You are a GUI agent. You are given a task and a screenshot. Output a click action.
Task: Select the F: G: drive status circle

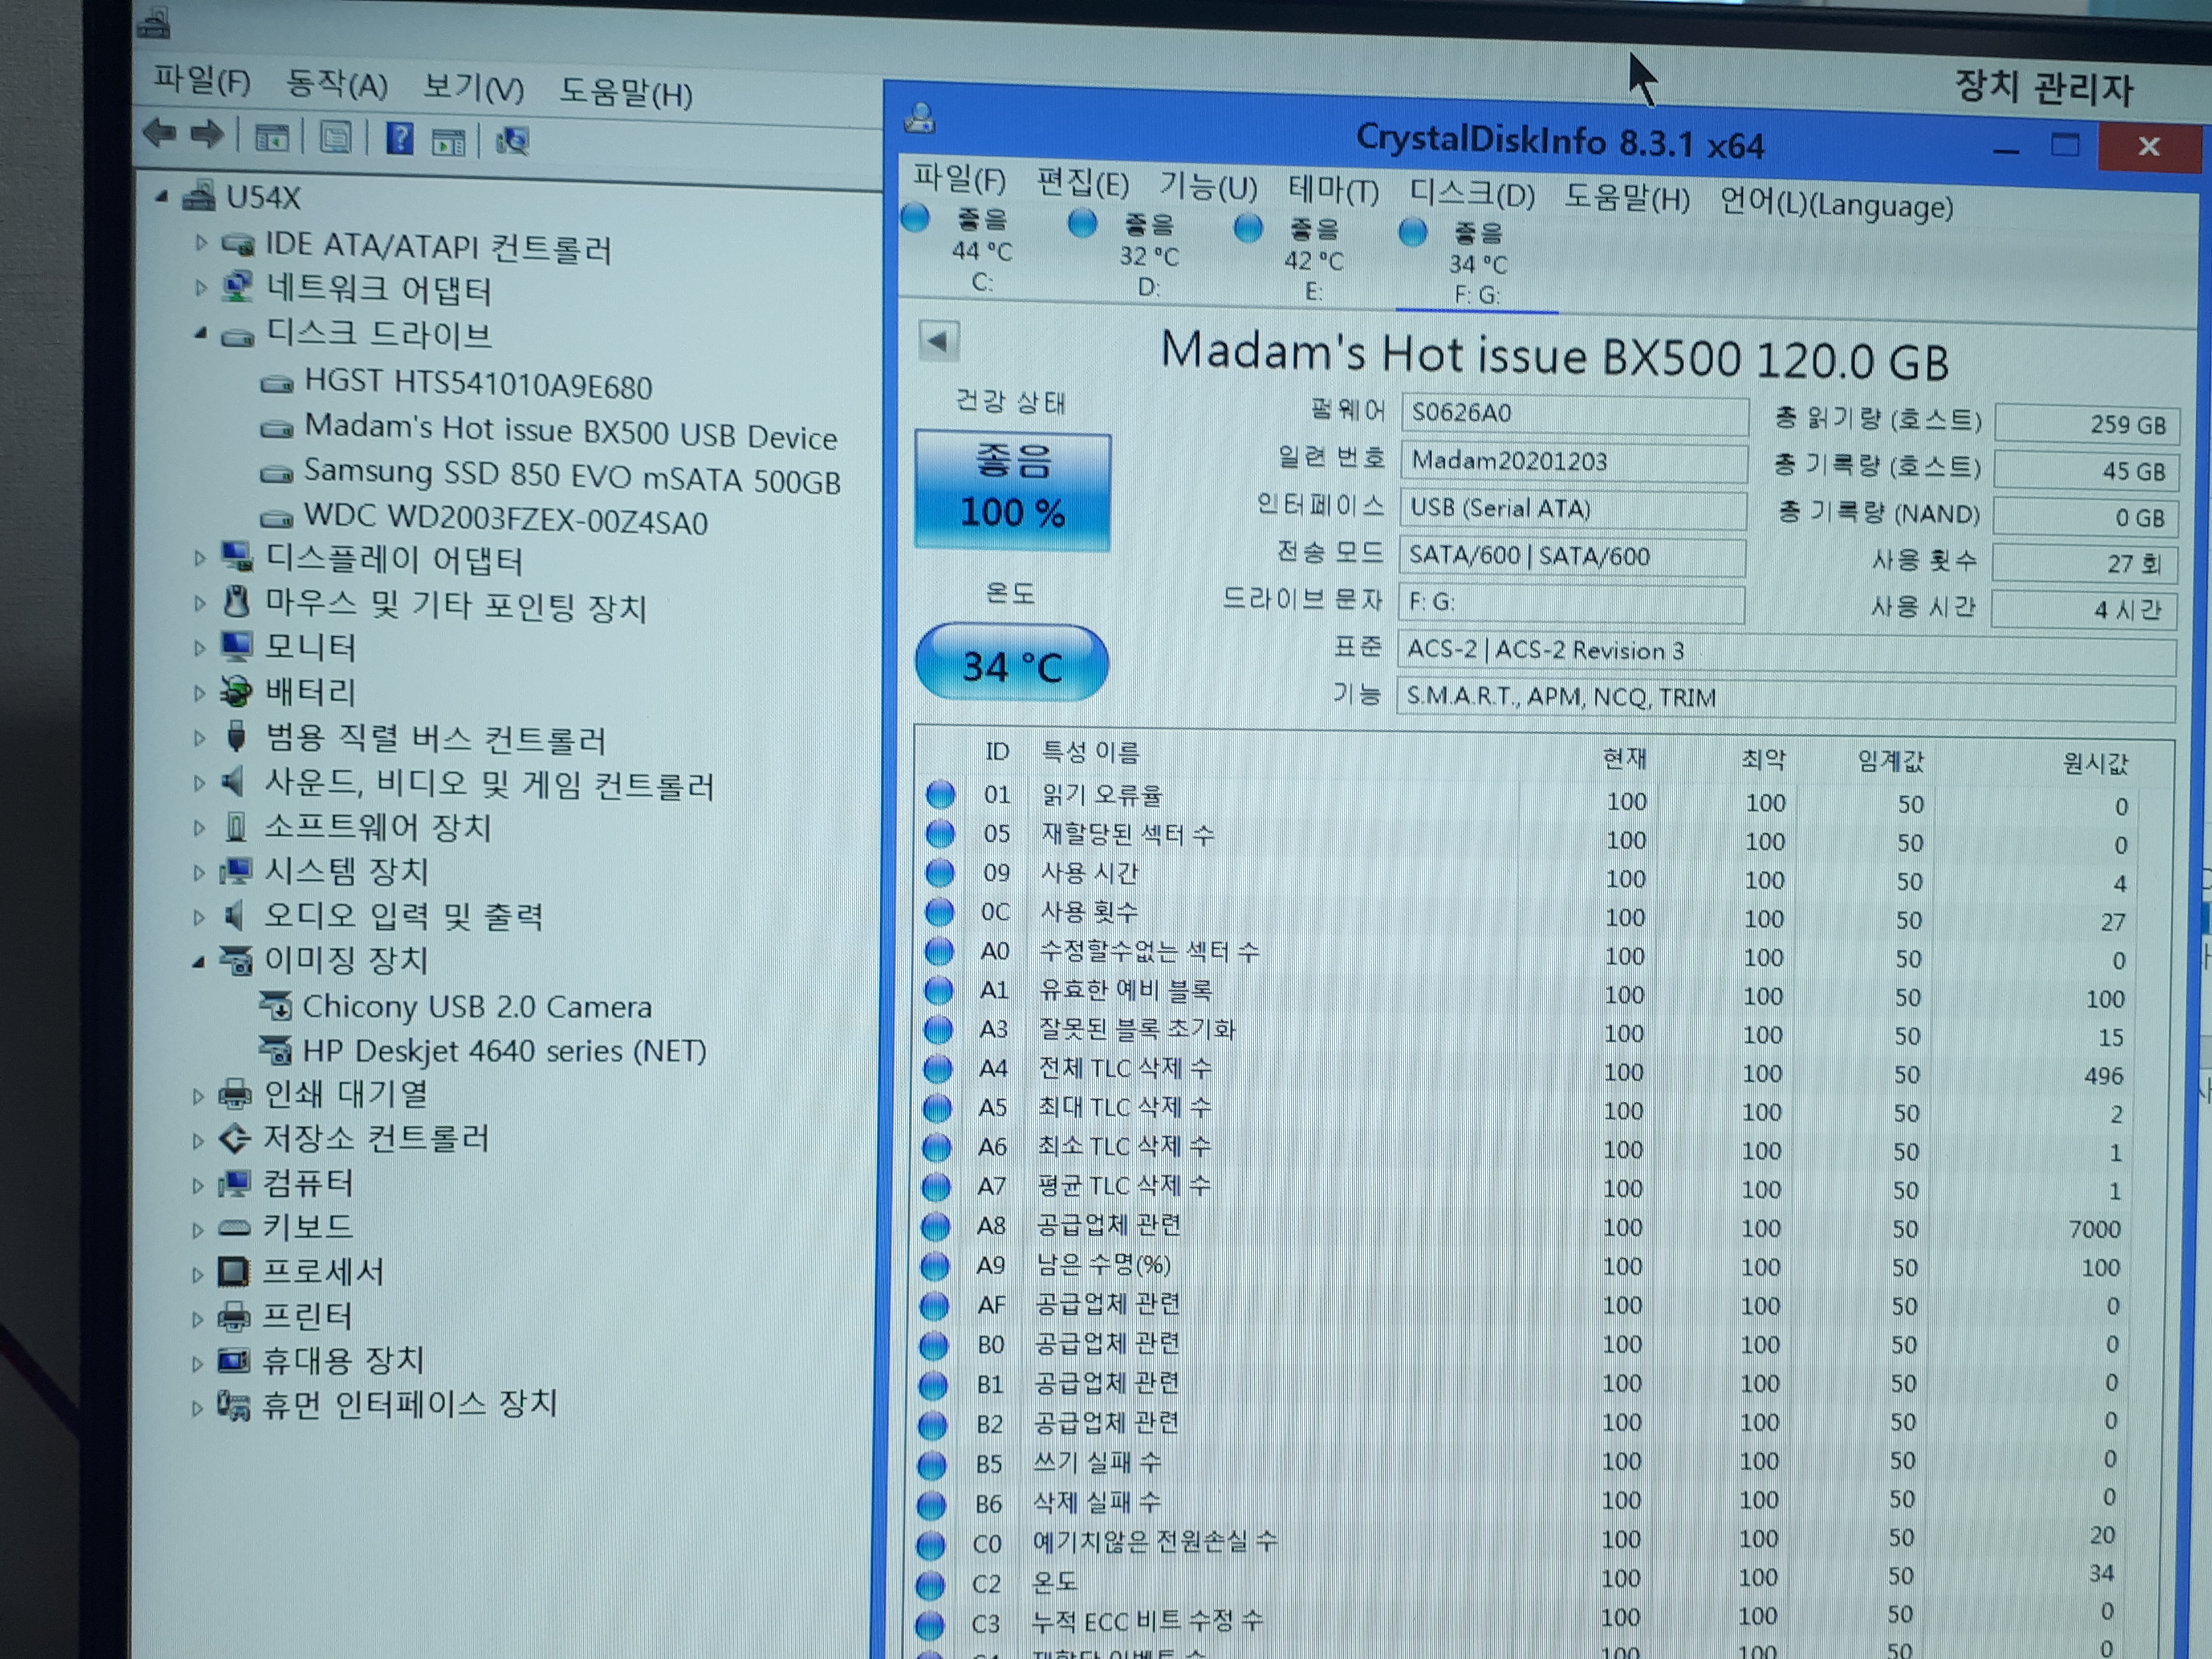[x=1412, y=233]
